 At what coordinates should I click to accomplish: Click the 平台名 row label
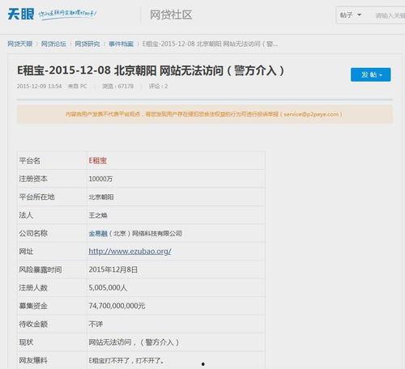(30, 161)
